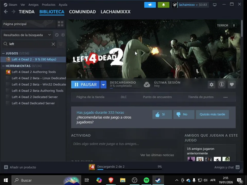
Task: Click the DESCARGANDO progress indicator
Action: tap(125, 85)
